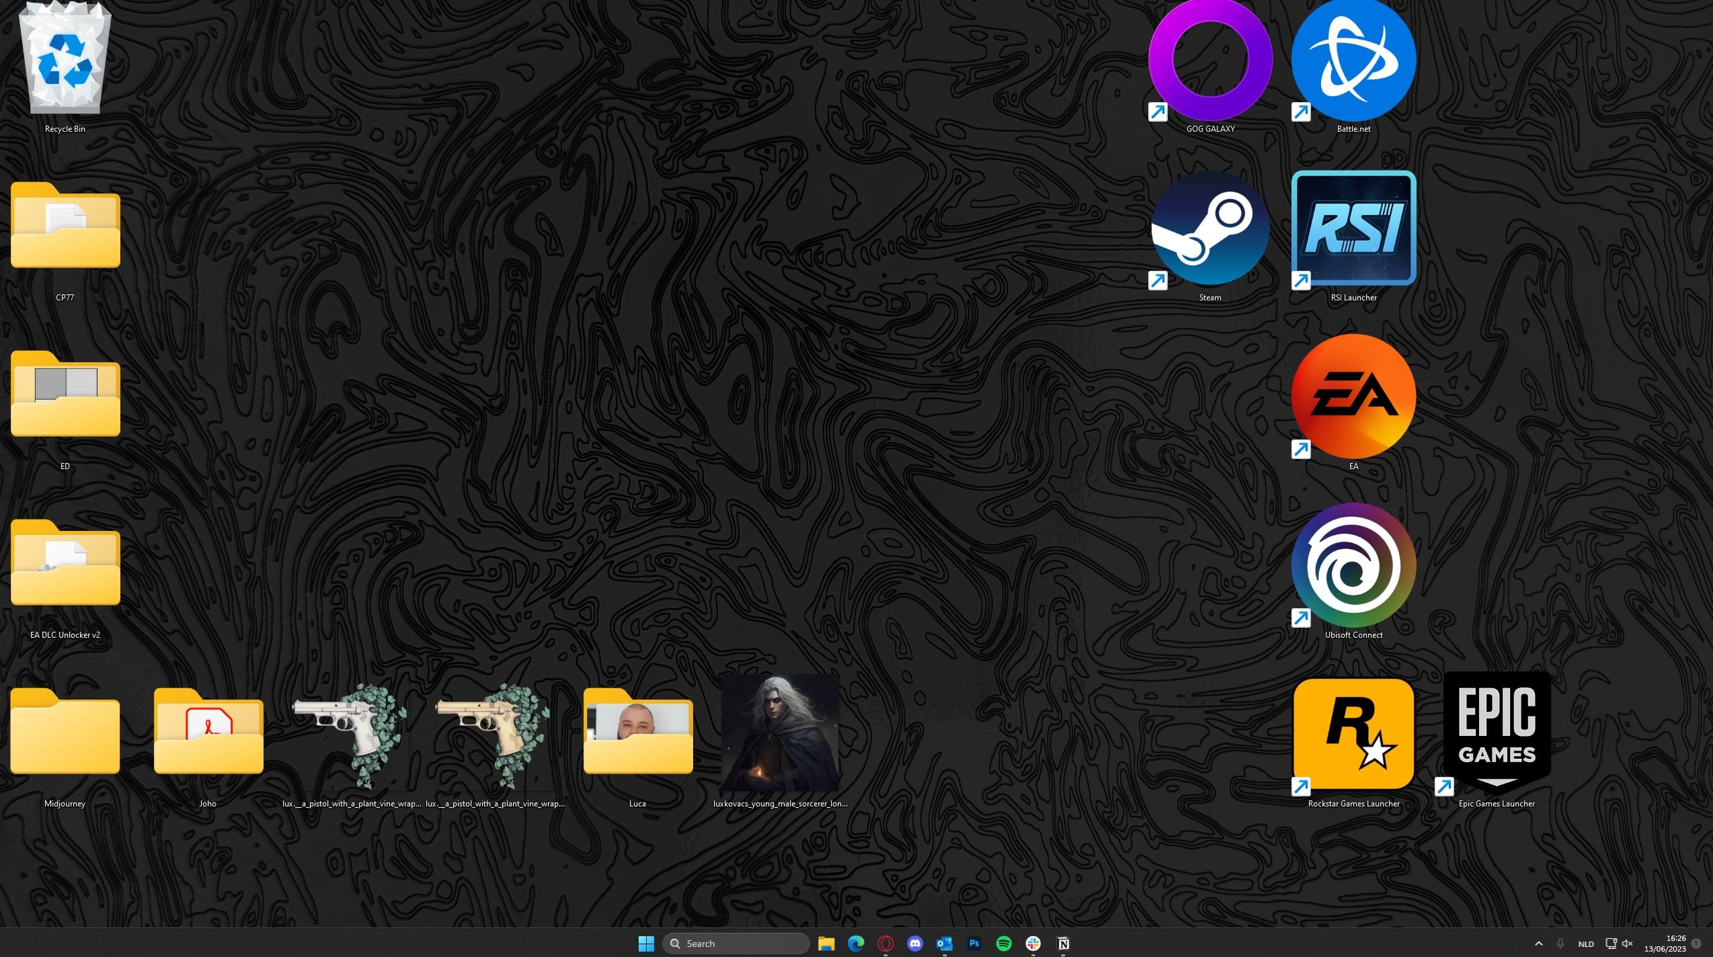This screenshot has width=1713, height=957.
Task: Select the Midjourney folder
Action: click(65, 731)
